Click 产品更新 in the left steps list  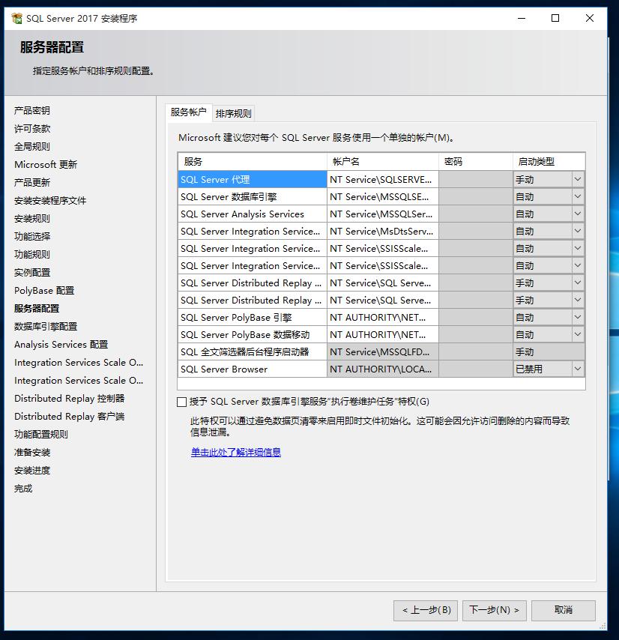pyautogui.click(x=31, y=182)
